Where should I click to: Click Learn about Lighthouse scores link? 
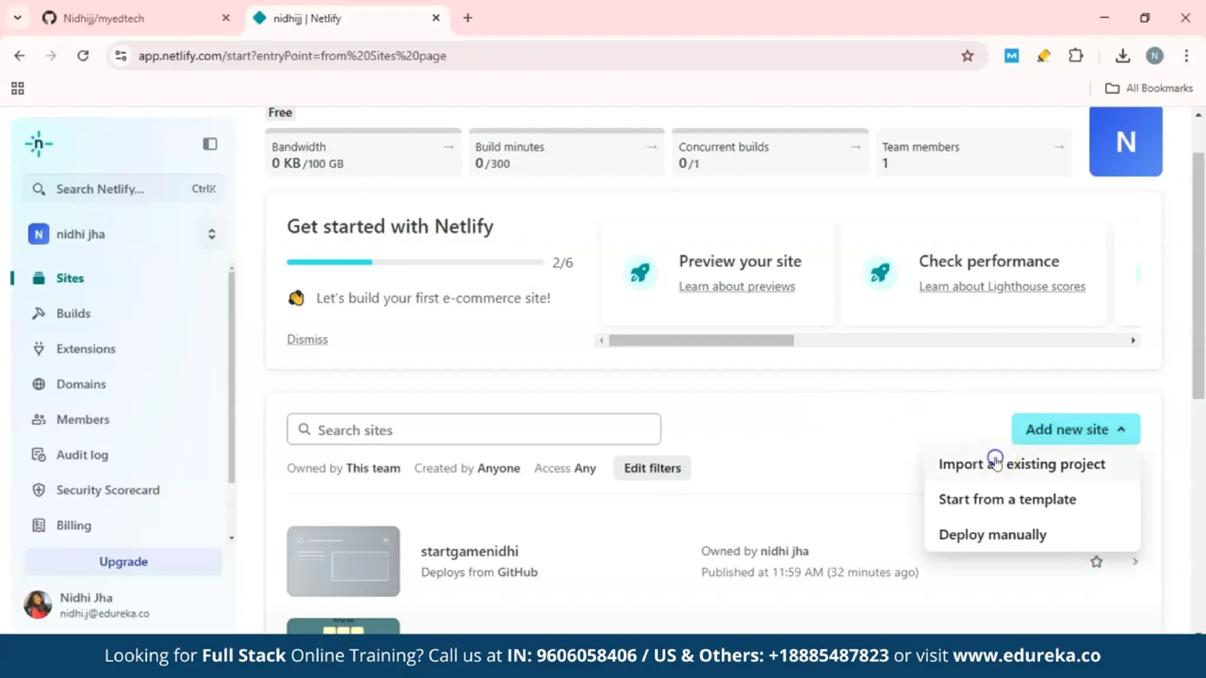point(1002,286)
